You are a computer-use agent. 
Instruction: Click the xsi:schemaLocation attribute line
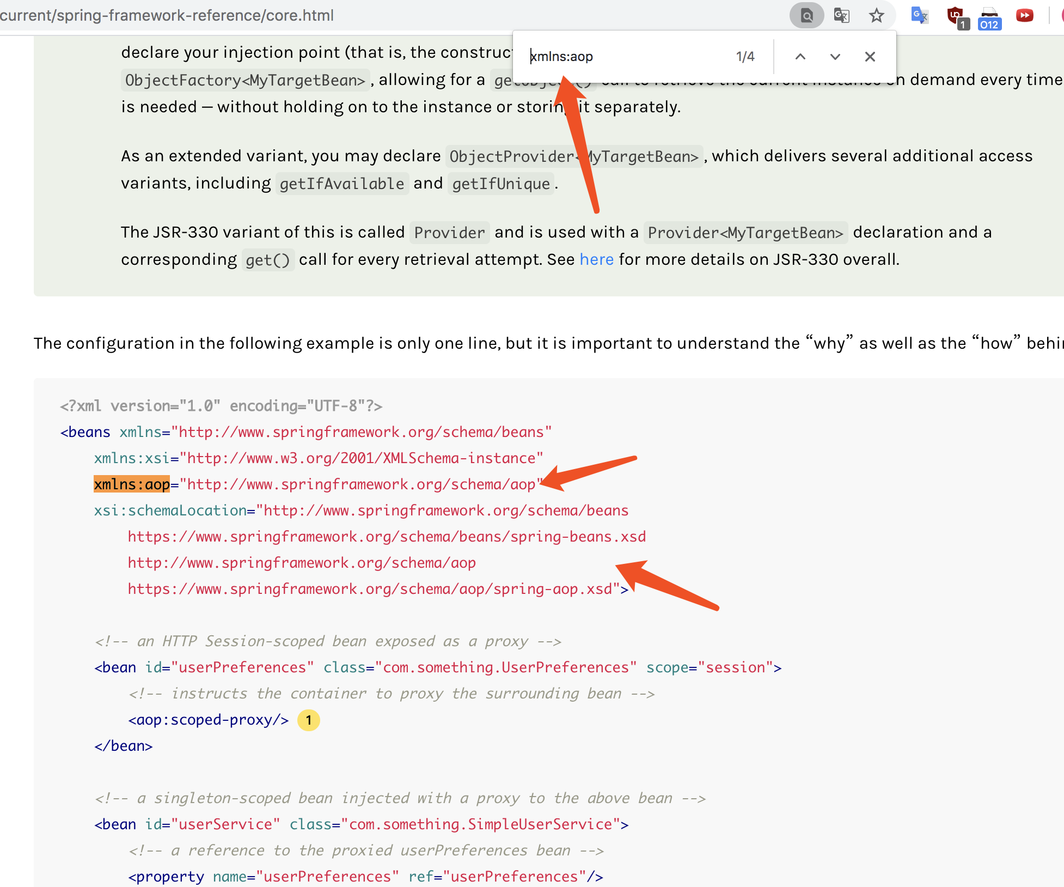361,511
